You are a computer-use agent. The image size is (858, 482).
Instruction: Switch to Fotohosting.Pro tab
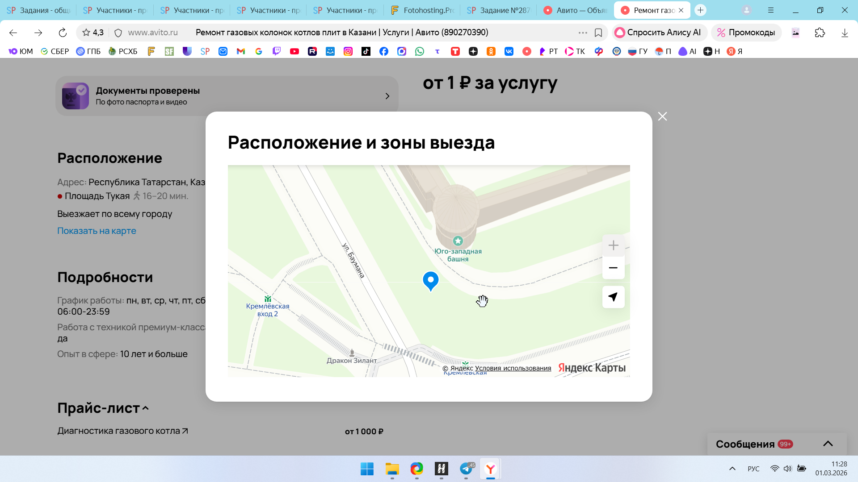coord(422,10)
